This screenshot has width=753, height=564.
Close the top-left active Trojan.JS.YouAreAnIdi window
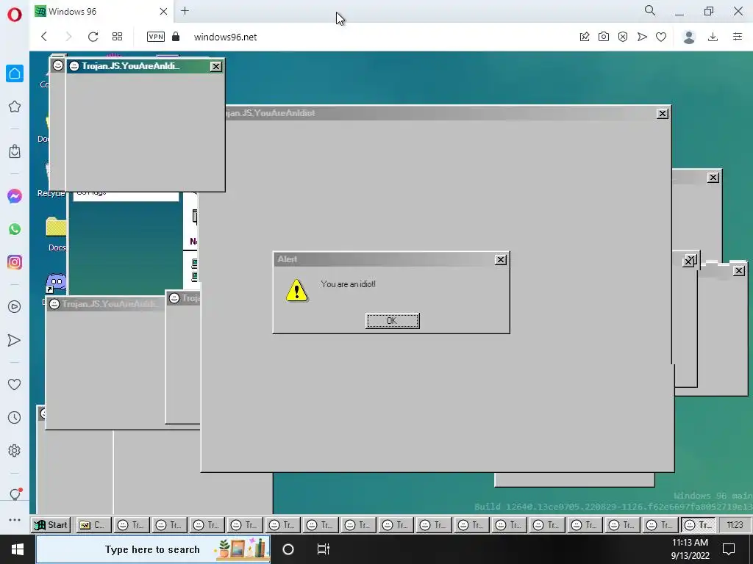point(216,67)
